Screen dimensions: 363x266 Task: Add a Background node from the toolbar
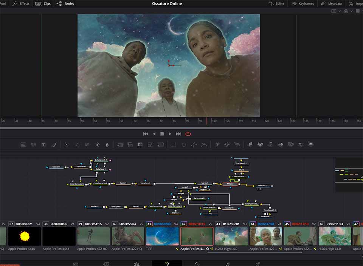tap(23, 145)
